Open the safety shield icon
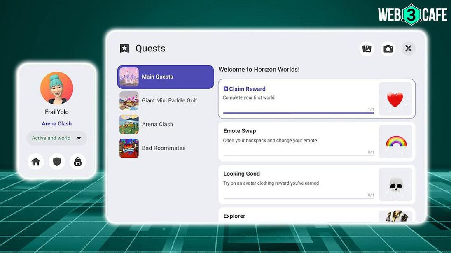The image size is (451, 253). 57,162
